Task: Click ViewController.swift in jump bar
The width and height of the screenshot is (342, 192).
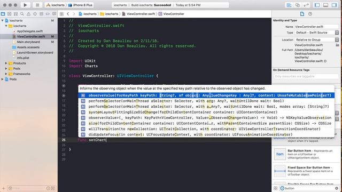Action: [138, 14]
